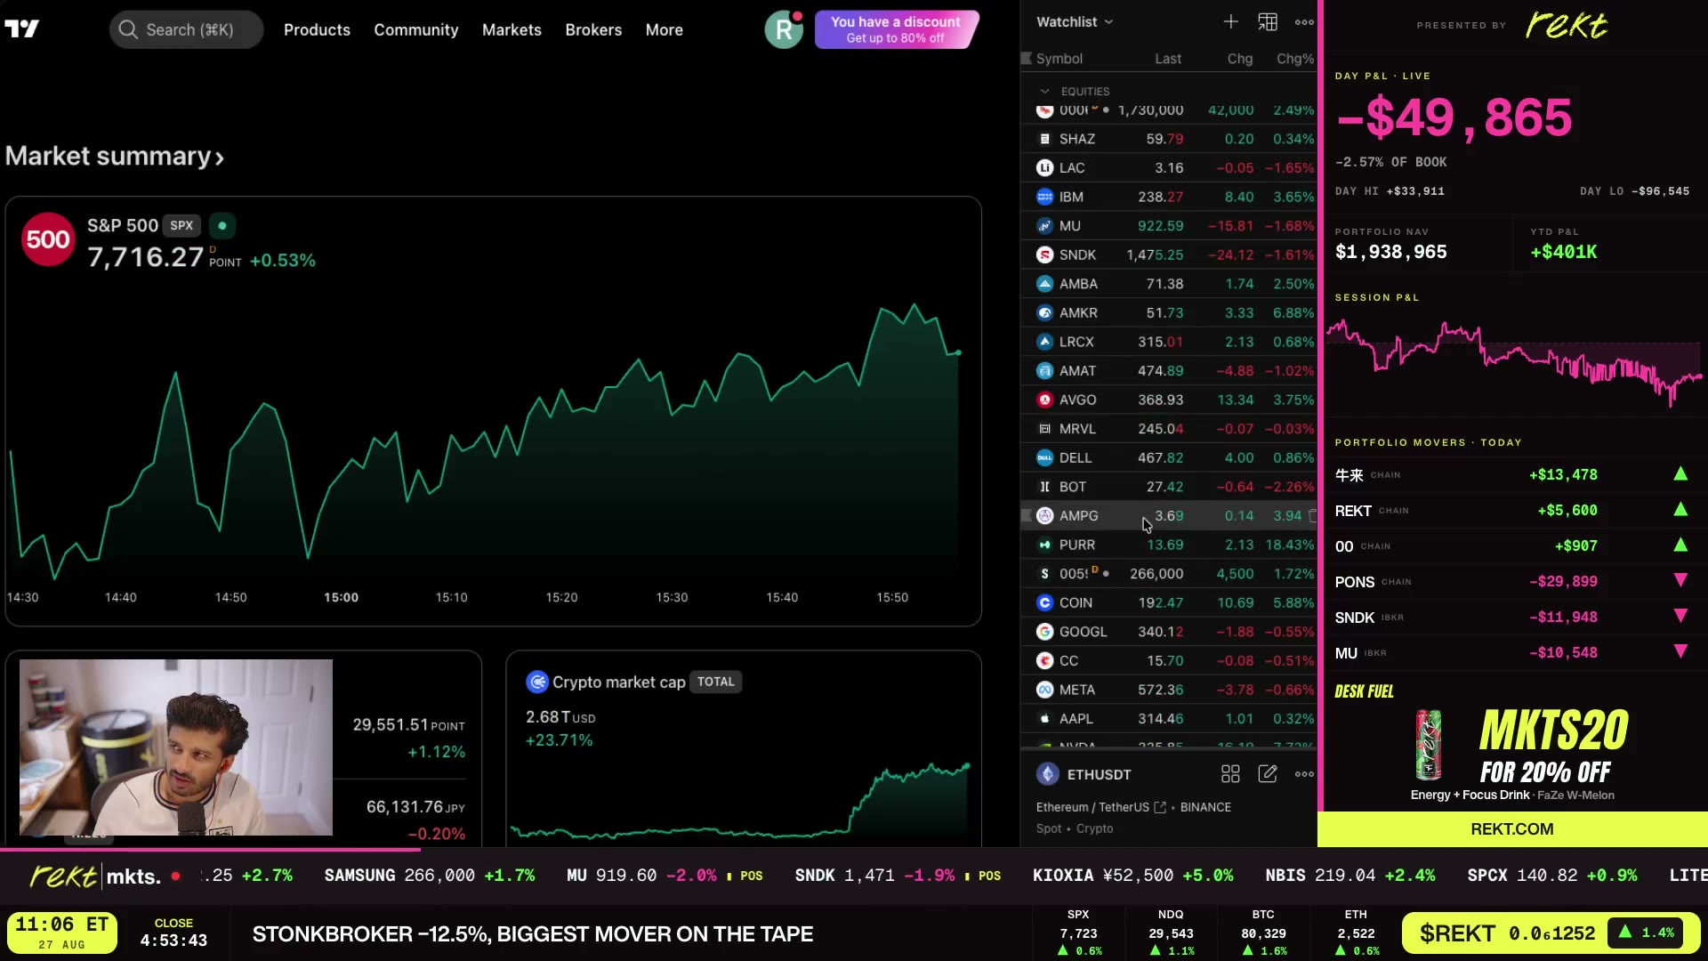1708x961 pixels.
Task: Open the watchlist more options dots
Action: click(x=1304, y=22)
